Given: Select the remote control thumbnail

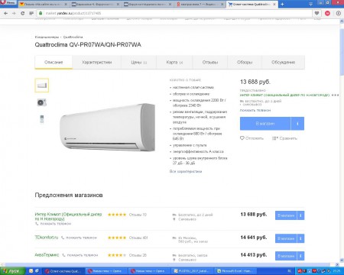Looking at the screenshot, I should point(42,119).
